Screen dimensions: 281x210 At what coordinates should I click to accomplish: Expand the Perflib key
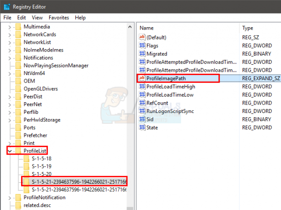10,112
